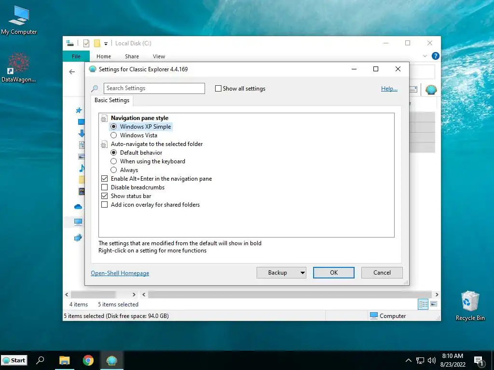Go back using the Explorer back arrow
The height and width of the screenshot is (370, 494).
[72, 72]
